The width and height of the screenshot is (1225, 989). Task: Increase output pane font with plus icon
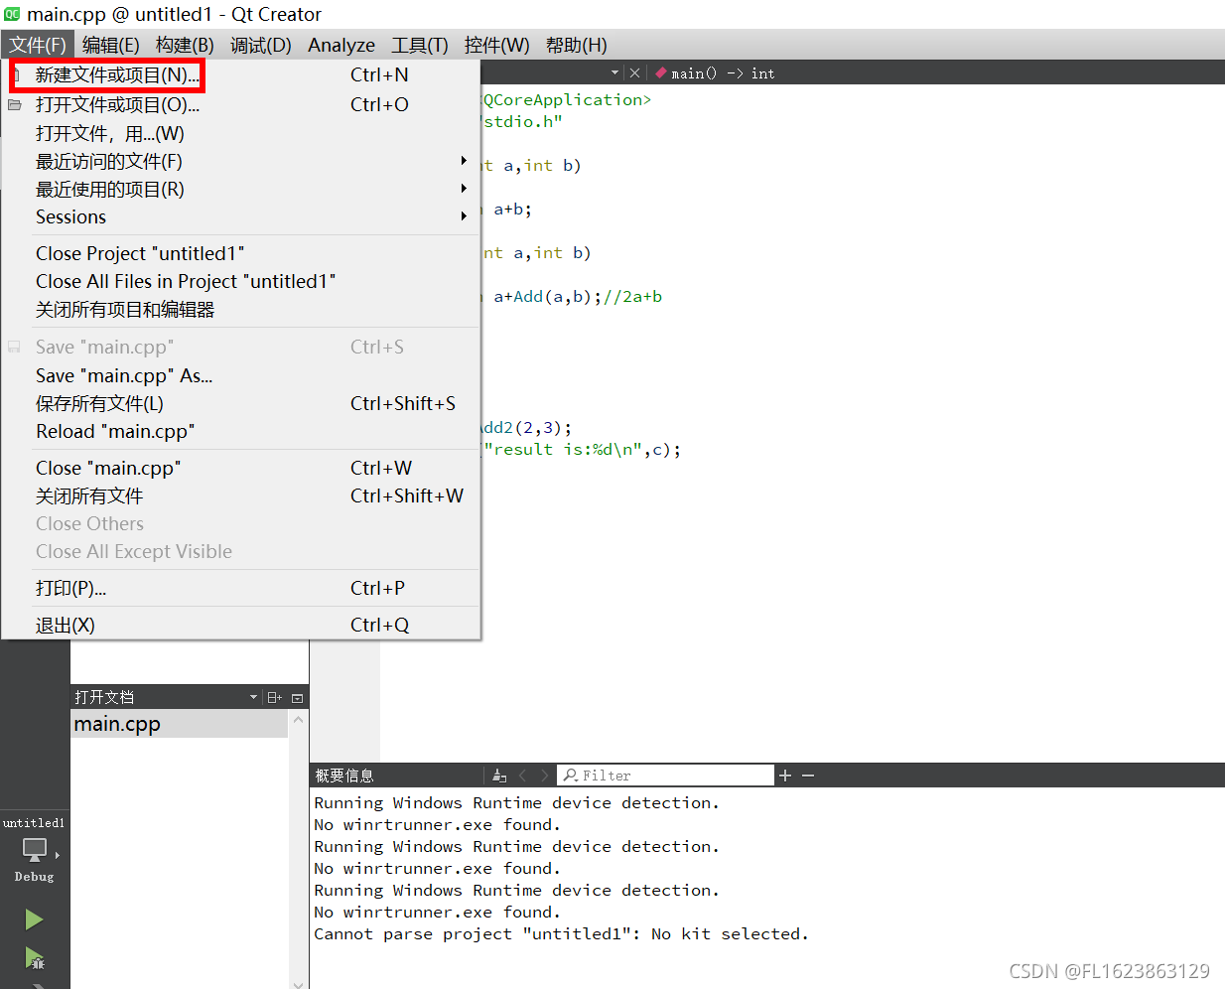[785, 776]
